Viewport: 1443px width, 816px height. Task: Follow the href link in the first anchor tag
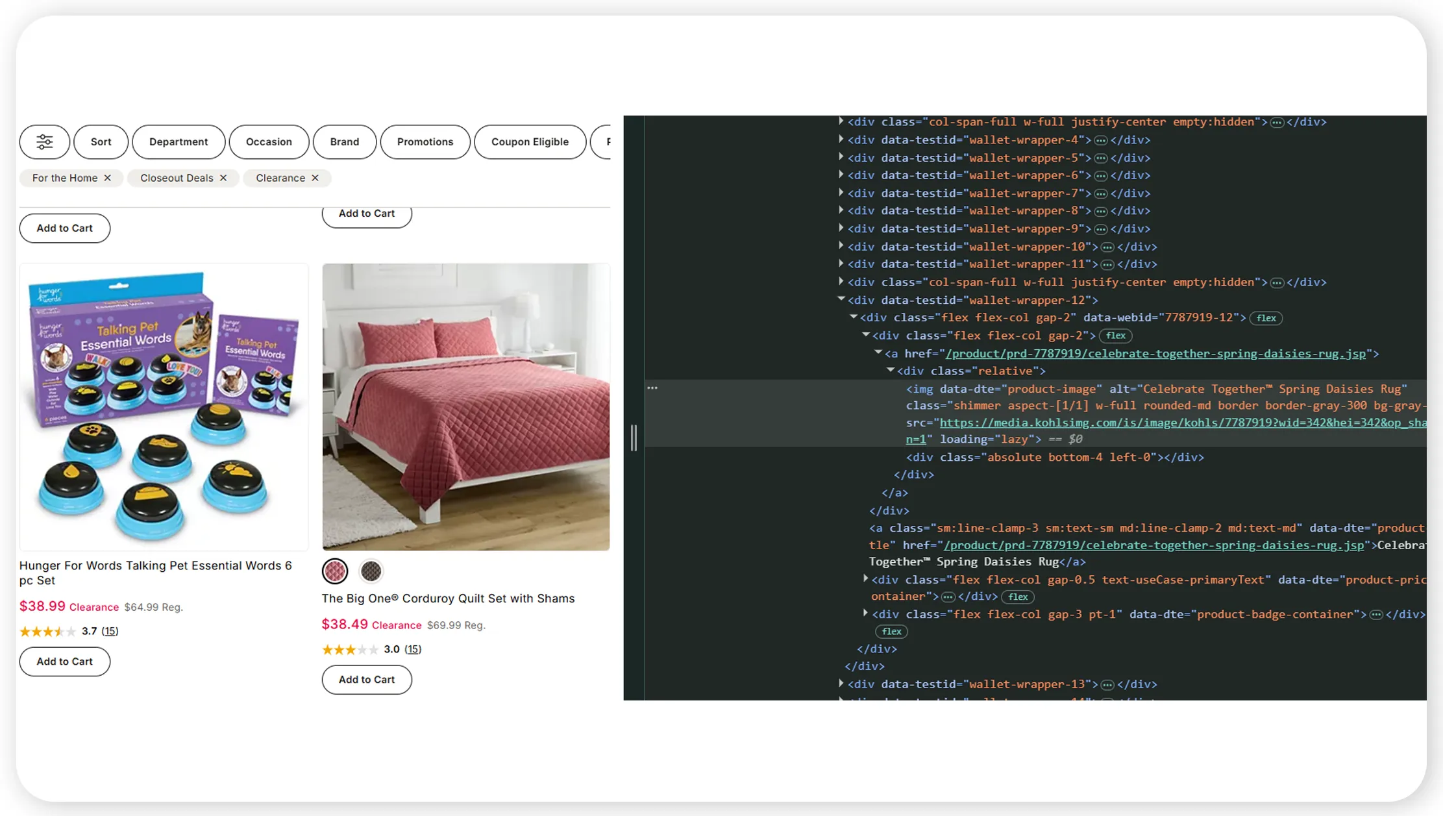[1155, 354]
